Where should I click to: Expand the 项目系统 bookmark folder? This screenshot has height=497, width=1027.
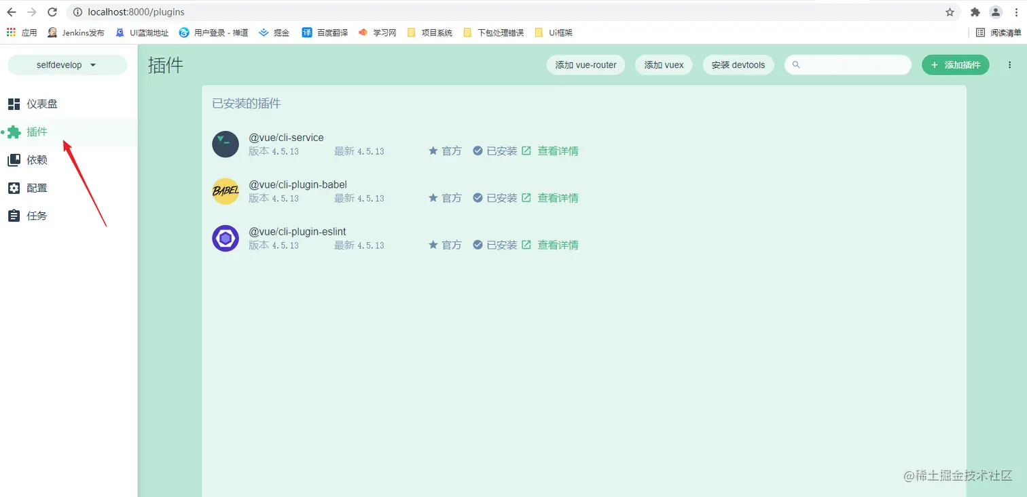430,33
